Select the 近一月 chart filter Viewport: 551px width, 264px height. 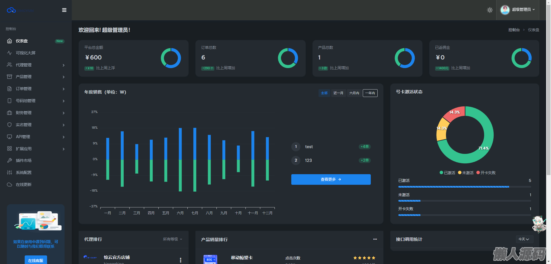pos(338,93)
